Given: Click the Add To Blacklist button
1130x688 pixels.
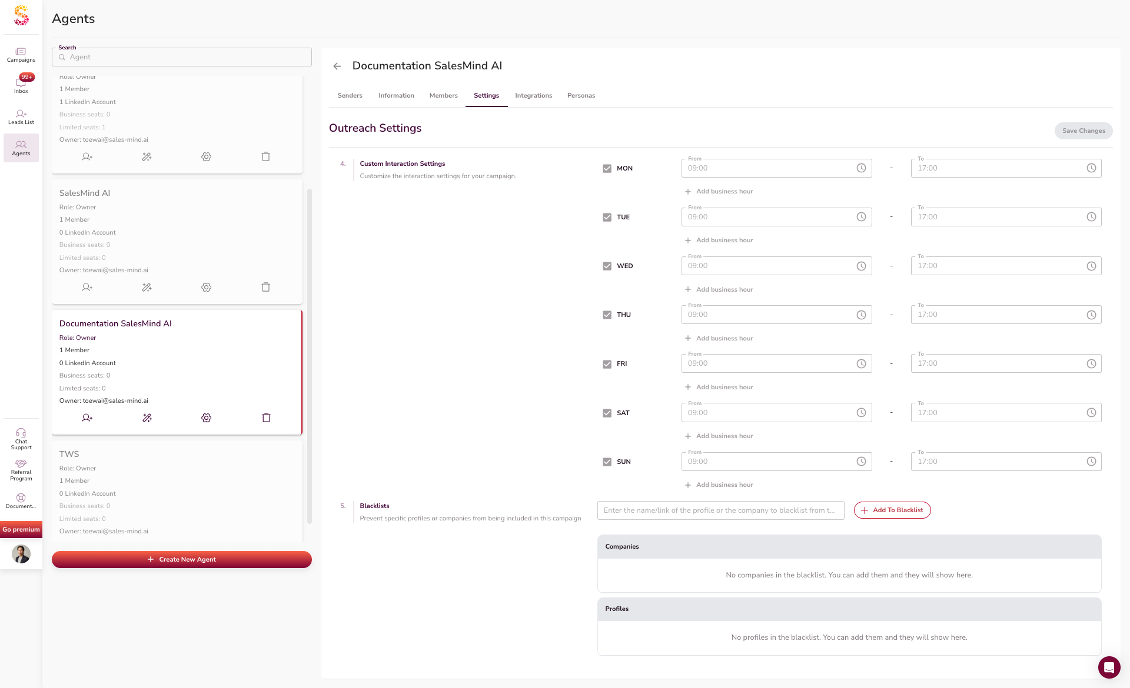Looking at the screenshot, I should 892,510.
